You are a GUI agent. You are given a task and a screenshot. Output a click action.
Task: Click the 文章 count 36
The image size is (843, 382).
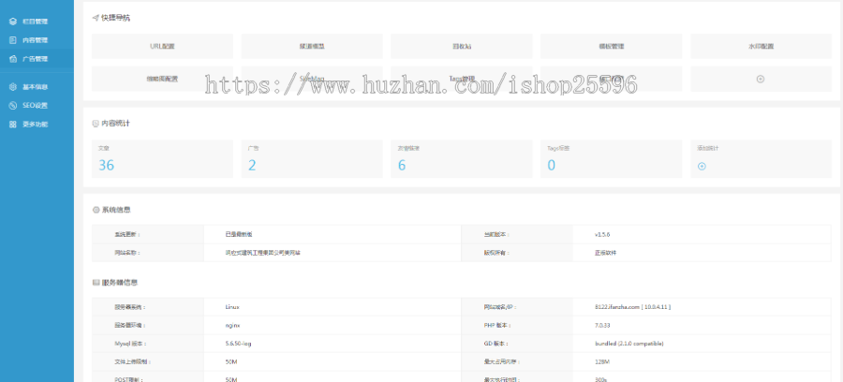click(107, 166)
